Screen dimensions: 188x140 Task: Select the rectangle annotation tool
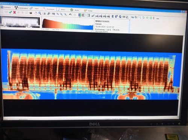pyautogui.click(x=147, y=18)
